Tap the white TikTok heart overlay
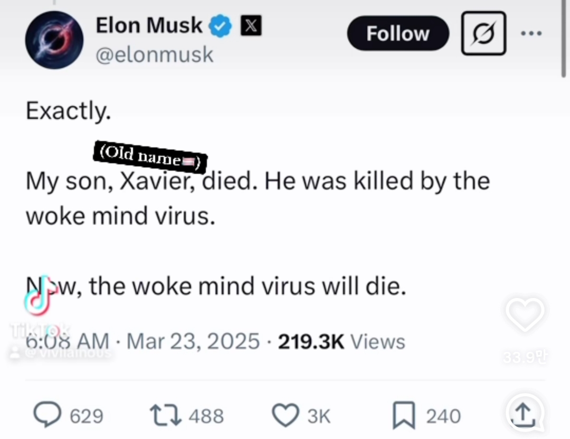This screenshot has height=439, width=570. [x=524, y=315]
